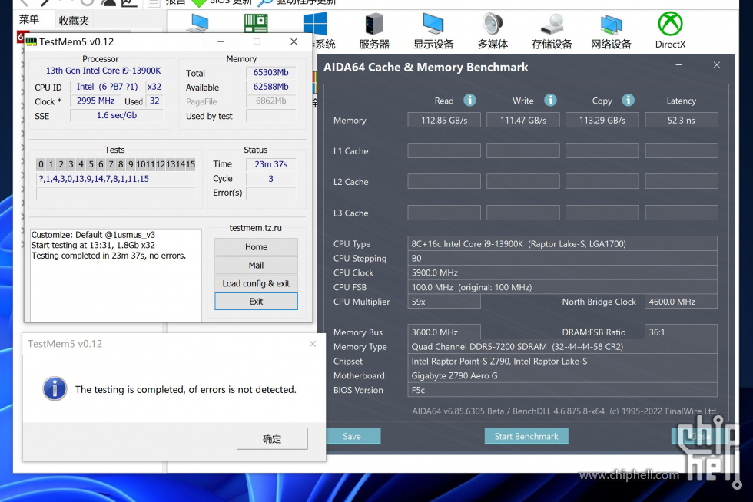The width and height of the screenshot is (753, 502).
Task: Open the motherboard category icon
Action: (255, 23)
